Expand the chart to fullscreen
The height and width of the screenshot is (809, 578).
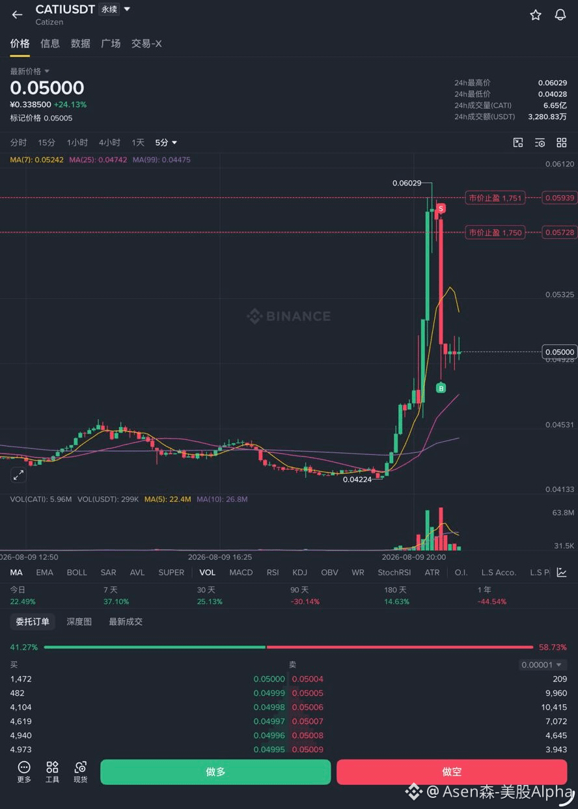click(18, 475)
